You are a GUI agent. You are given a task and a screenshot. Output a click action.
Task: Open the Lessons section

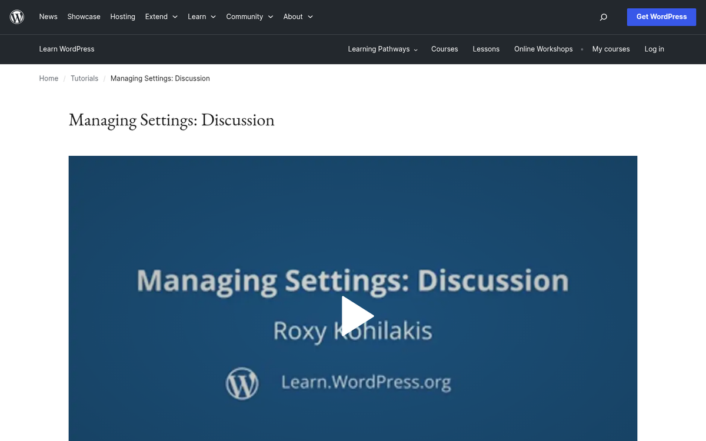(486, 49)
